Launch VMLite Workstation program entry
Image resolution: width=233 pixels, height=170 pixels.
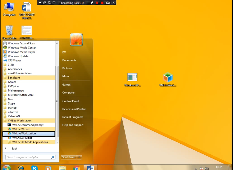(29, 134)
